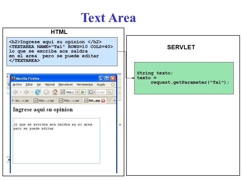Open the Marcadores menu
242x181 pixels.
[66, 84]
